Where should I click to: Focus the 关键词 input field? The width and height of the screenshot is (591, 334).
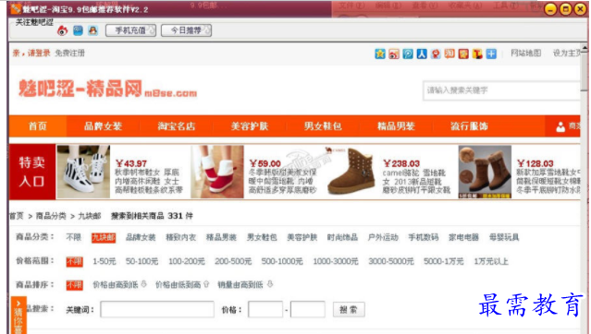(157, 310)
